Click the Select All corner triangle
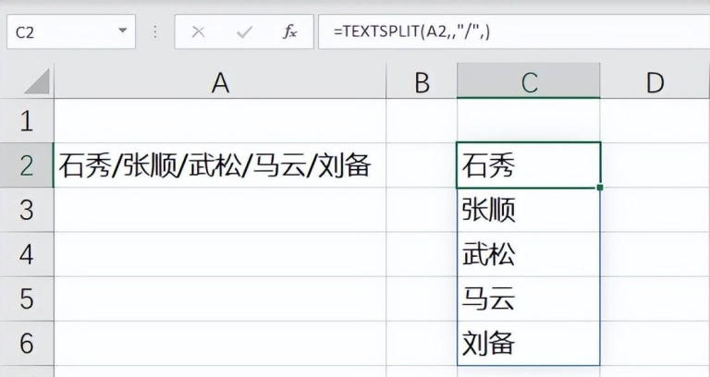 coord(36,83)
